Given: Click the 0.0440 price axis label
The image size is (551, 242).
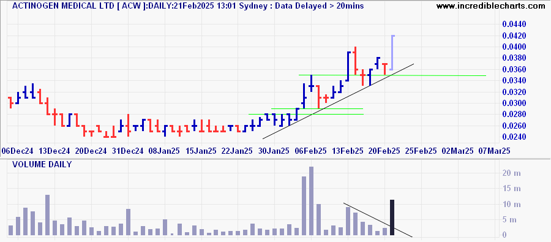Looking at the screenshot, I should (x=514, y=25).
